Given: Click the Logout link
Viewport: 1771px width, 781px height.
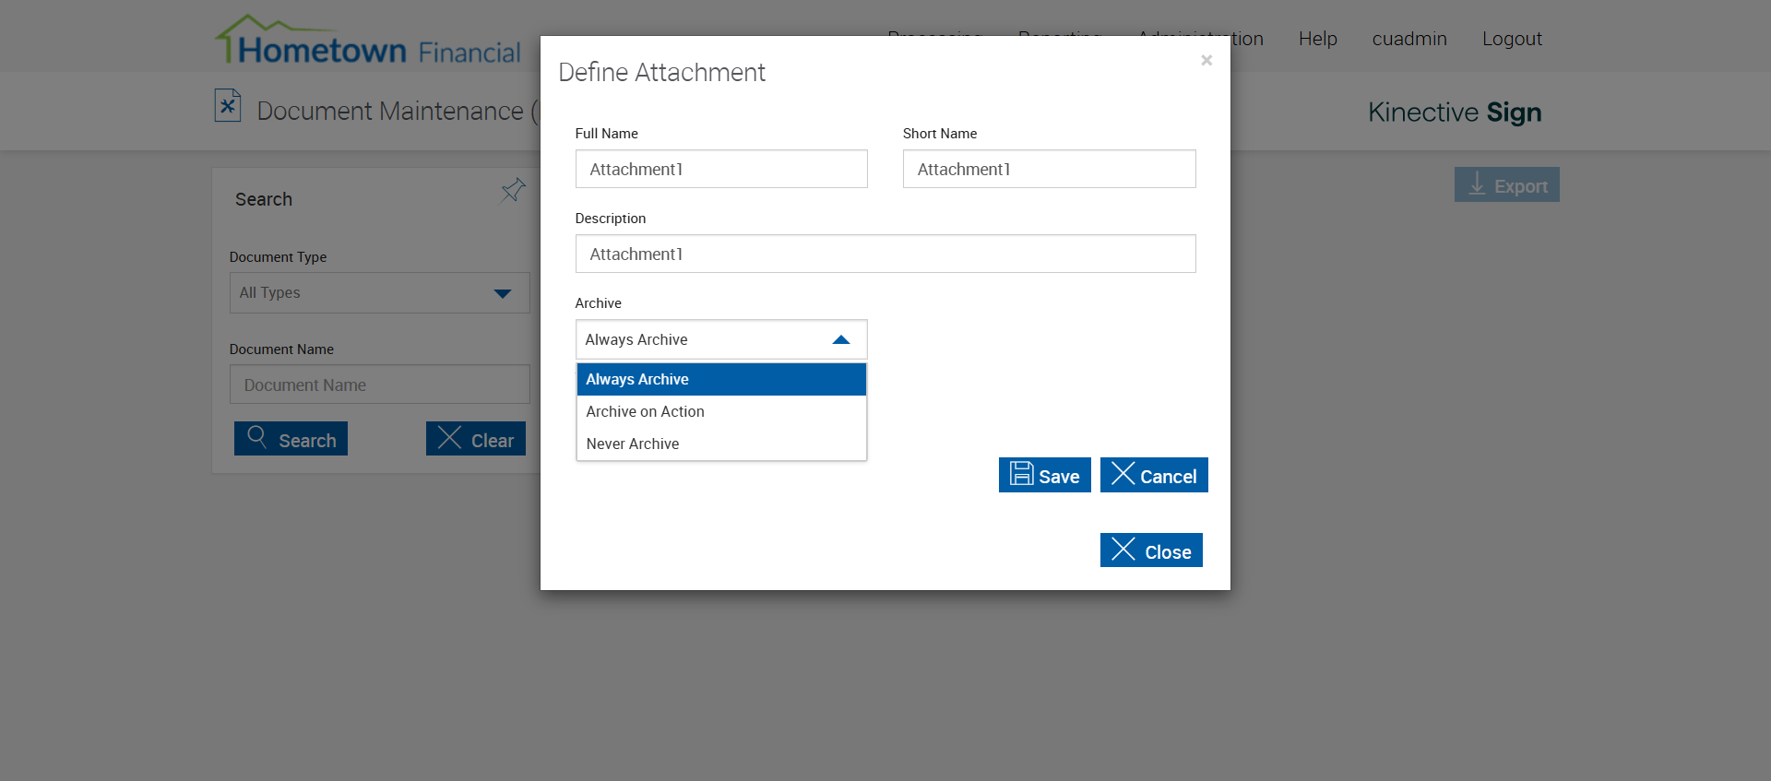Looking at the screenshot, I should (1512, 39).
